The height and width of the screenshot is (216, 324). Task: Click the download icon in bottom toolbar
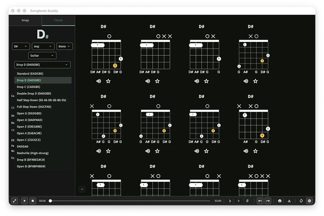click(289, 201)
